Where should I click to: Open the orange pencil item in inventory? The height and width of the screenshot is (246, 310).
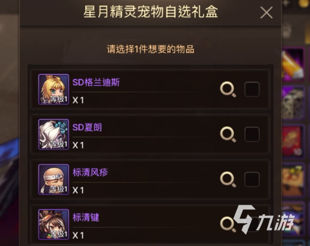293,64
